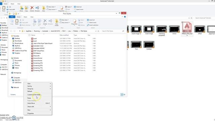Open Share tab in Plot Styles window
Image resolution: width=215 pixels, height=121 pixels.
coord(26,17)
